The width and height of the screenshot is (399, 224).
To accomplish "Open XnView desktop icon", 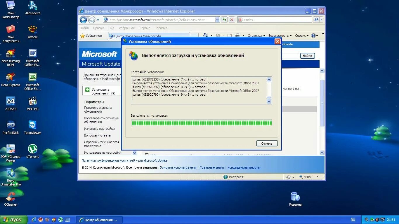I will click(x=33, y=32).
